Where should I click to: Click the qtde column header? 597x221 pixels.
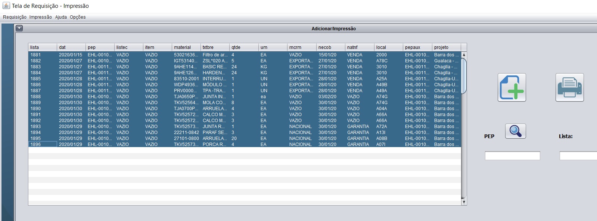(244, 47)
